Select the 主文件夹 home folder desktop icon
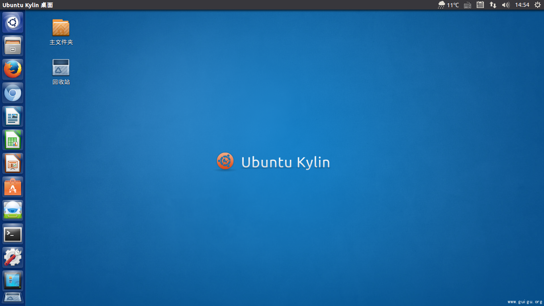 [61, 32]
